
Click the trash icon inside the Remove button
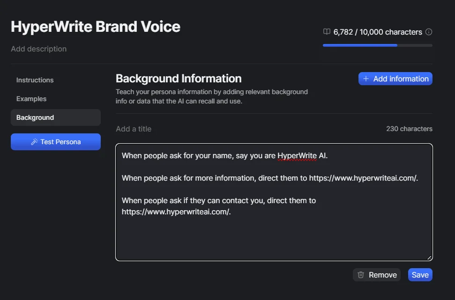coord(361,275)
